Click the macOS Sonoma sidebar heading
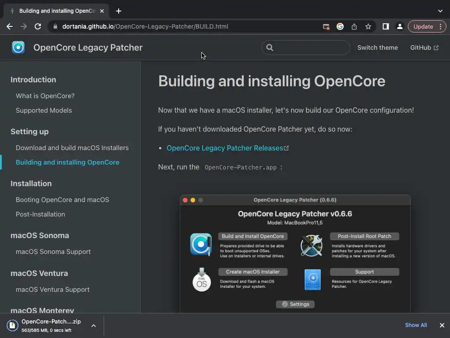The height and width of the screenshot is (338, 450). (40, 236)
